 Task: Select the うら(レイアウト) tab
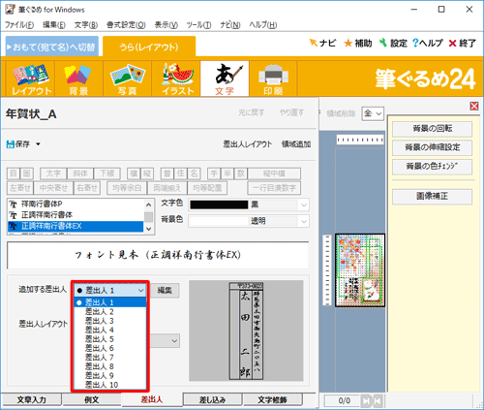tap(149, 47)
